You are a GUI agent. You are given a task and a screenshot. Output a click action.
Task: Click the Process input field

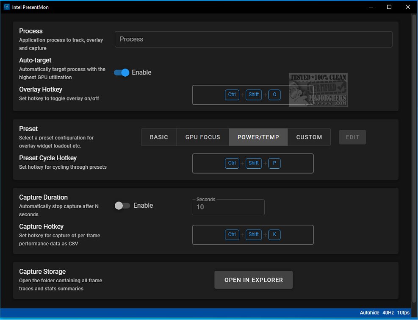click(x=253, y=39)
